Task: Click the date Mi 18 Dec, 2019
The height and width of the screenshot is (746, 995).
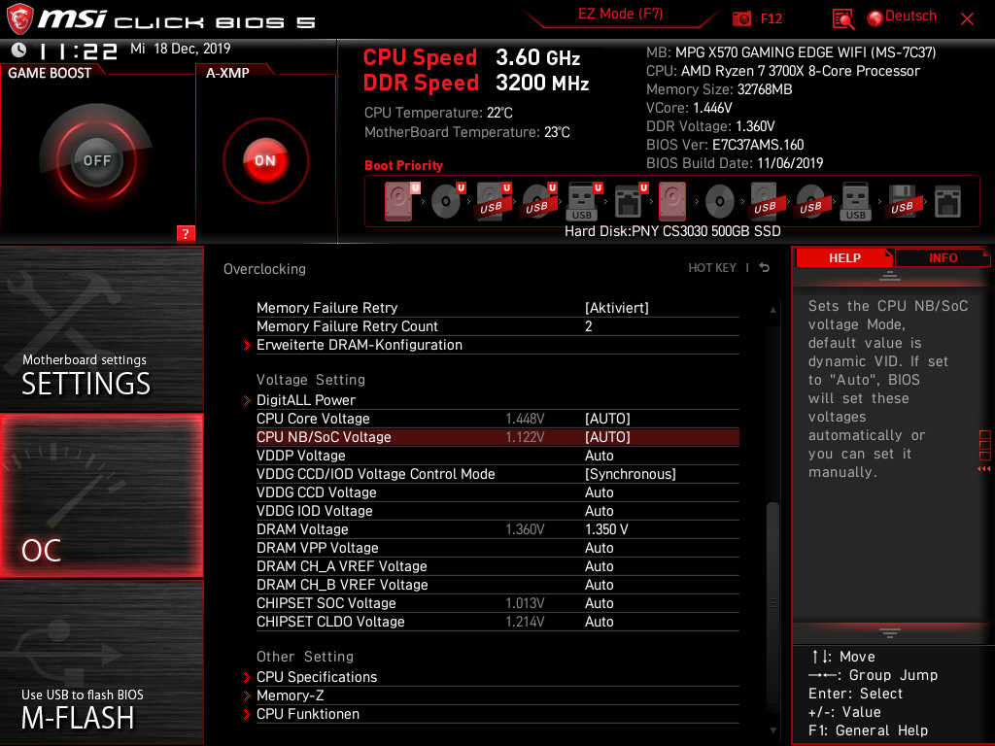Action: (x=180, y=49)
